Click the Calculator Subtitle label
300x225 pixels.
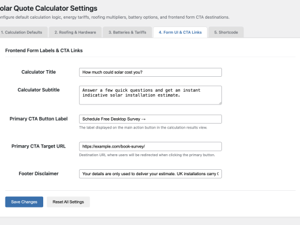pyautogui.click(x=38, y=90)
